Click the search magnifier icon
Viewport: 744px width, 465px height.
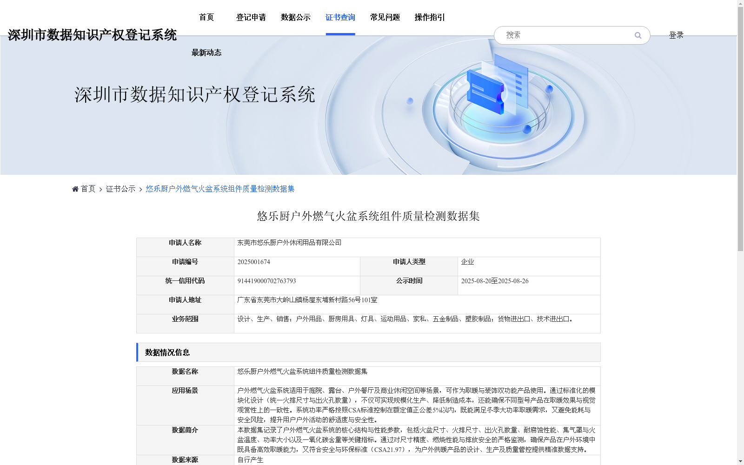(638, 35)
